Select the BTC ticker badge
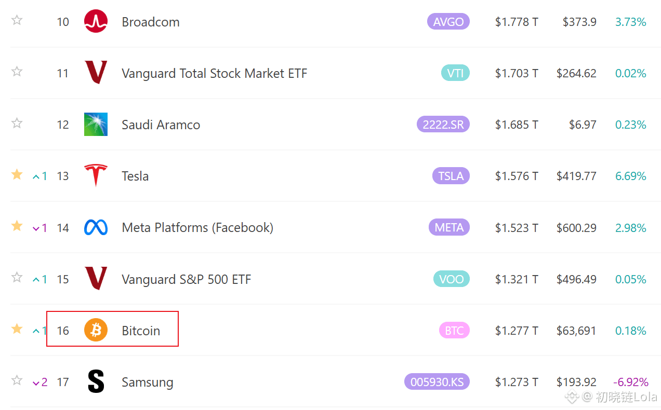The image size is (661, 410). [454, 330]
